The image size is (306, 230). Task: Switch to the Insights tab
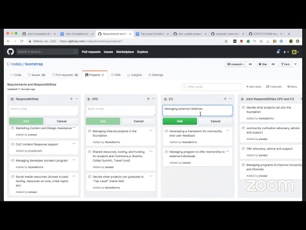(135, 75)
